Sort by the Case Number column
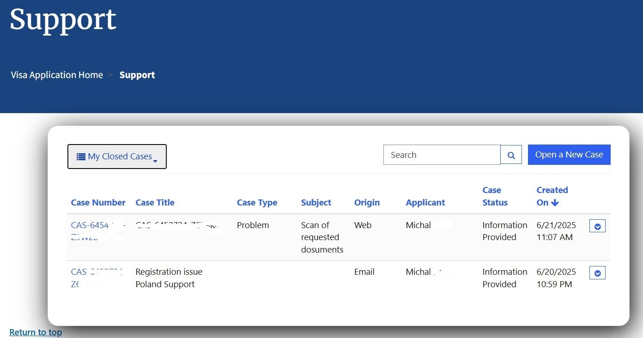Screen dimensions: 643x338 point(98,202)
